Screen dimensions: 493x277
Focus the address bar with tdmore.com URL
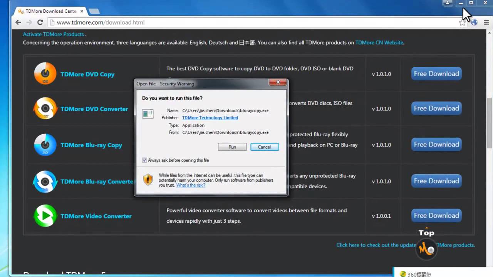[x=254, y=22]
